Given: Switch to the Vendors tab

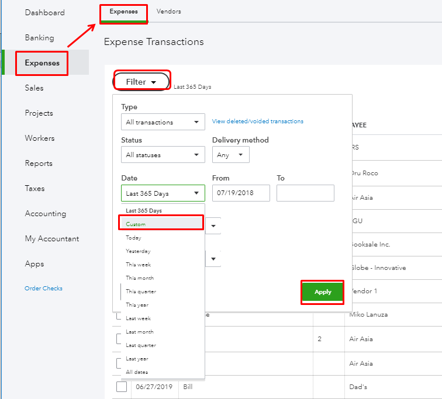Looking at the screenshot, I should coord(169,12).
